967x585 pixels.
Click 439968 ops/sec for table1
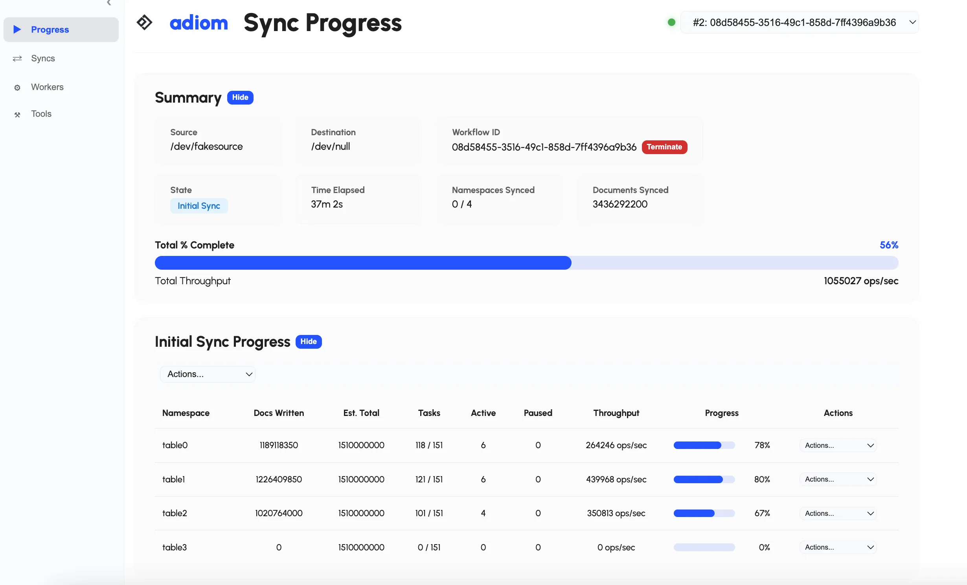click(x=616, y=480)
